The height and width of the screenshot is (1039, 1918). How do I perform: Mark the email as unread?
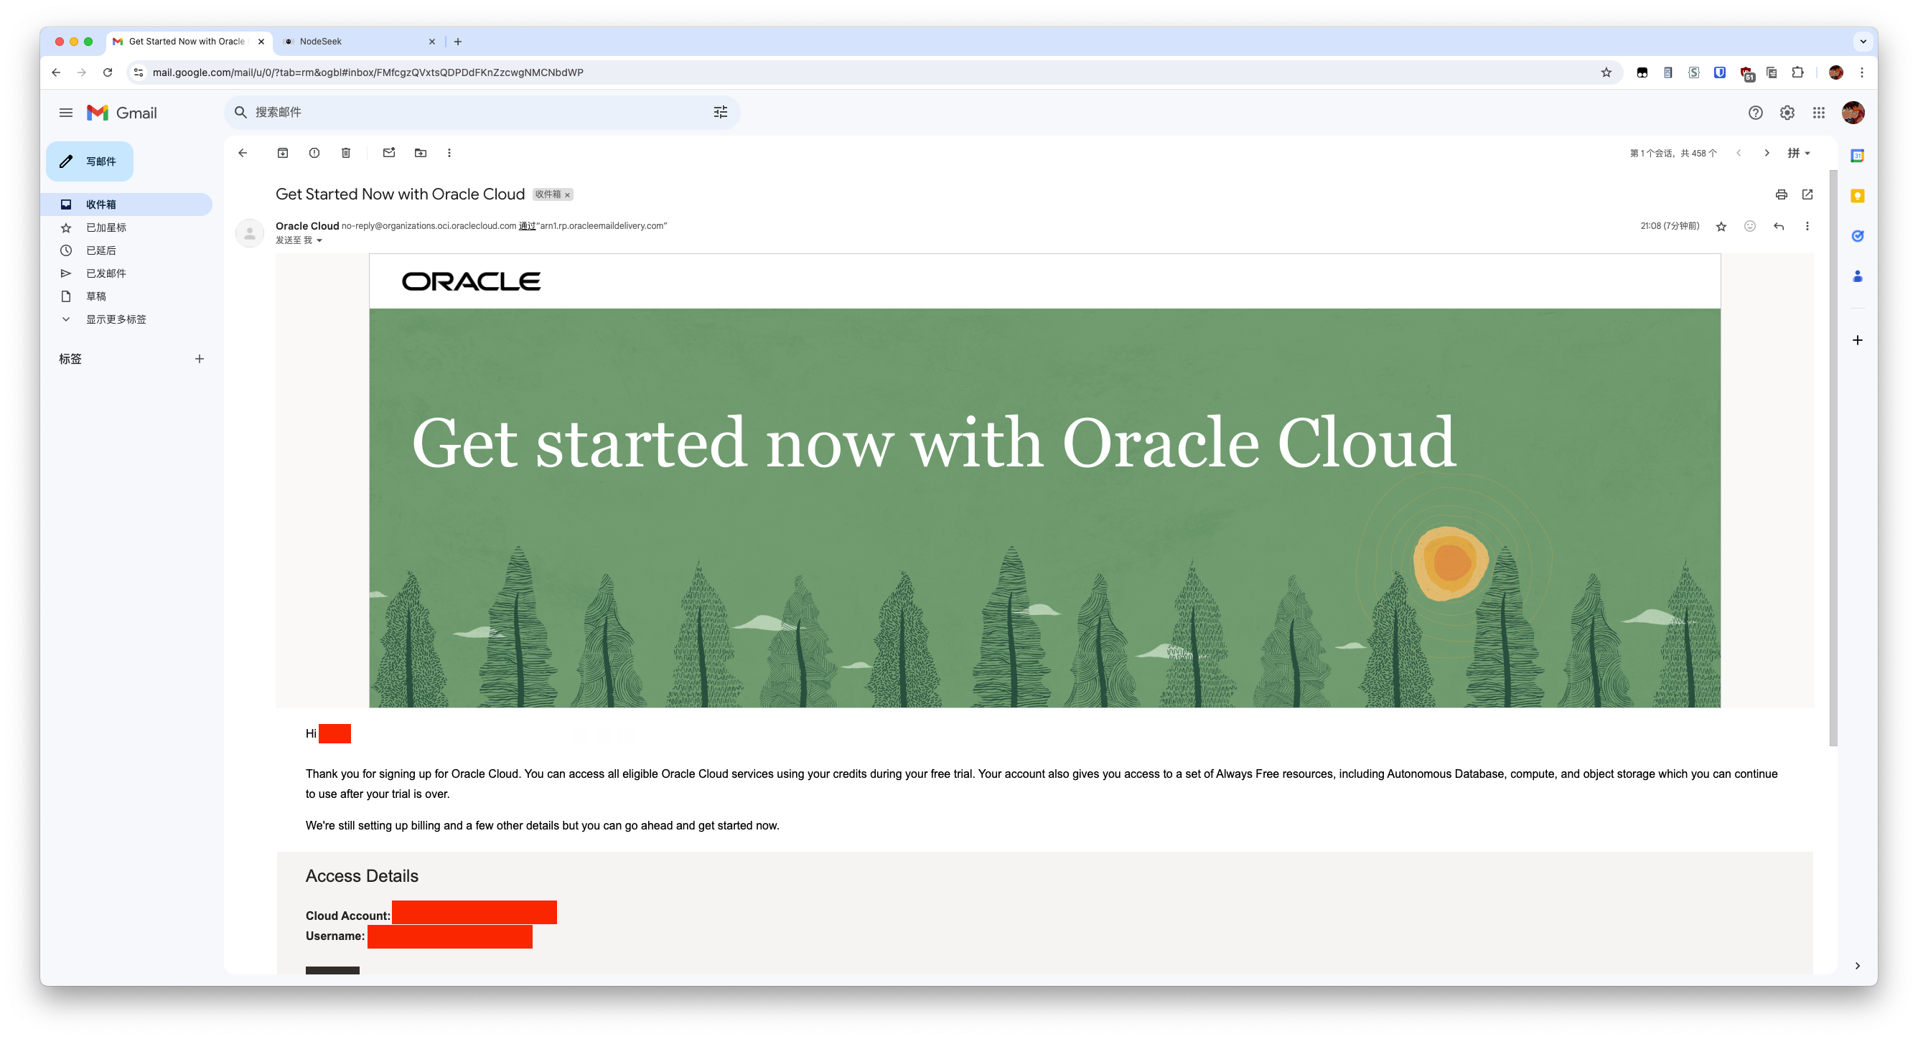pos(388,154)
